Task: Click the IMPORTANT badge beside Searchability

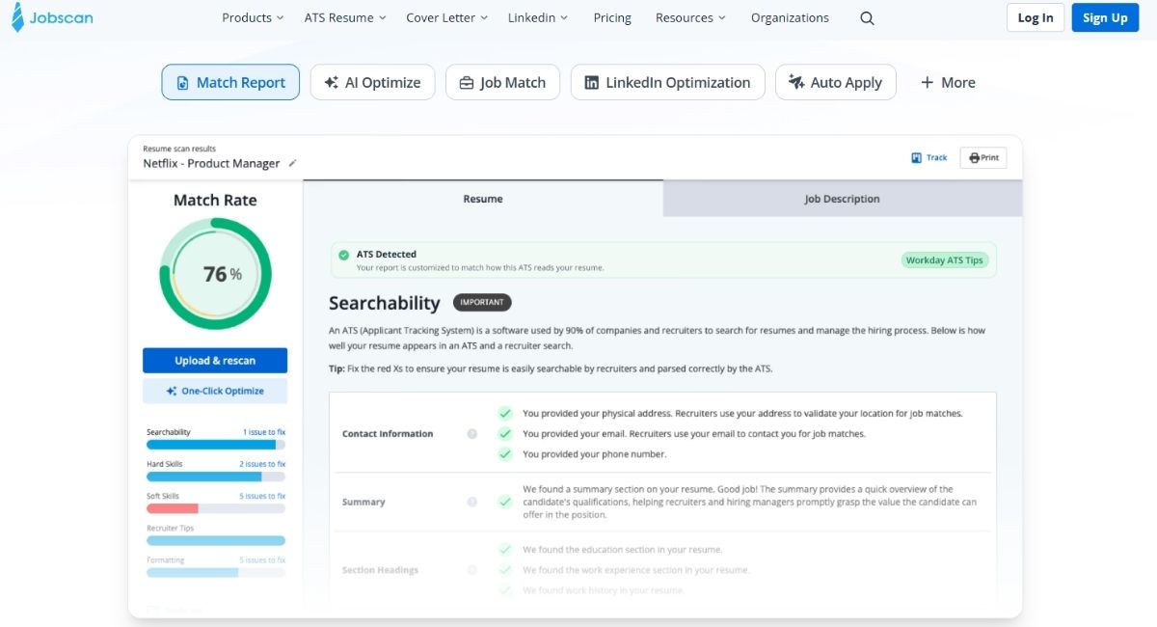Action: (482, 302)
